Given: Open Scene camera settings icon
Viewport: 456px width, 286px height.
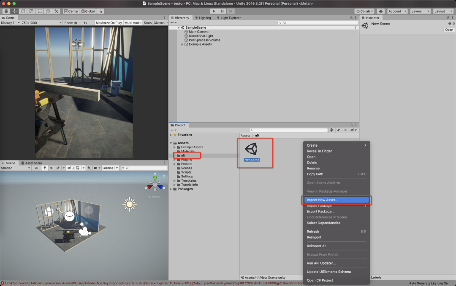Looking at the screenshot, I should click(95, 168).
